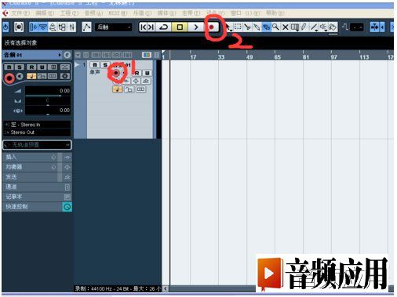Open the automation mode dropdown in toolbar
Screen dimensions: 397x297
click(114, 27)
